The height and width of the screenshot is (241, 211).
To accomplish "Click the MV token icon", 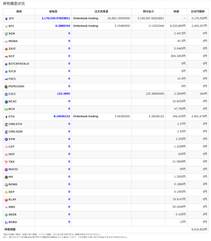I will click(x=6, y=177).
